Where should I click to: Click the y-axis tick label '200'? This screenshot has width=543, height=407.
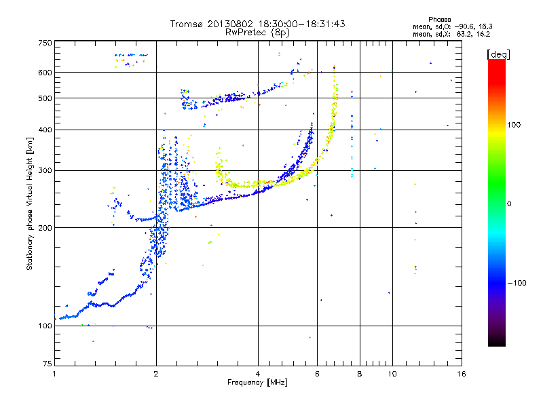(45, 228)
